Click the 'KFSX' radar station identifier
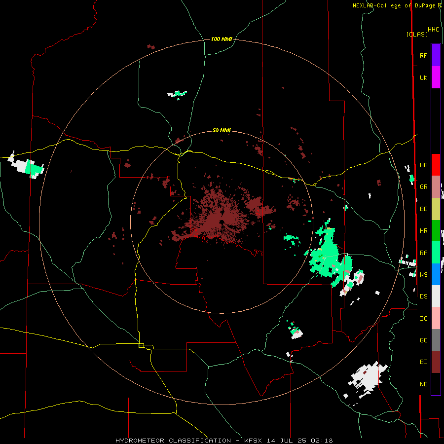The image size is (444, 444). [253, 441]
